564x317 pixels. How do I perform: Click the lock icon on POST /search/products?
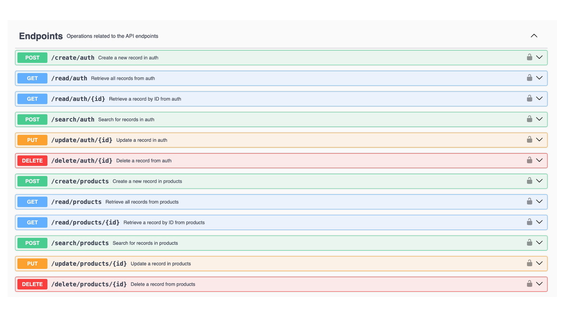(529, 243)
